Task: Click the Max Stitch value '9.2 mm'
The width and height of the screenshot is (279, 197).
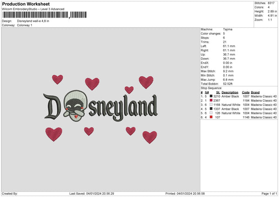Action: [228, 71]
